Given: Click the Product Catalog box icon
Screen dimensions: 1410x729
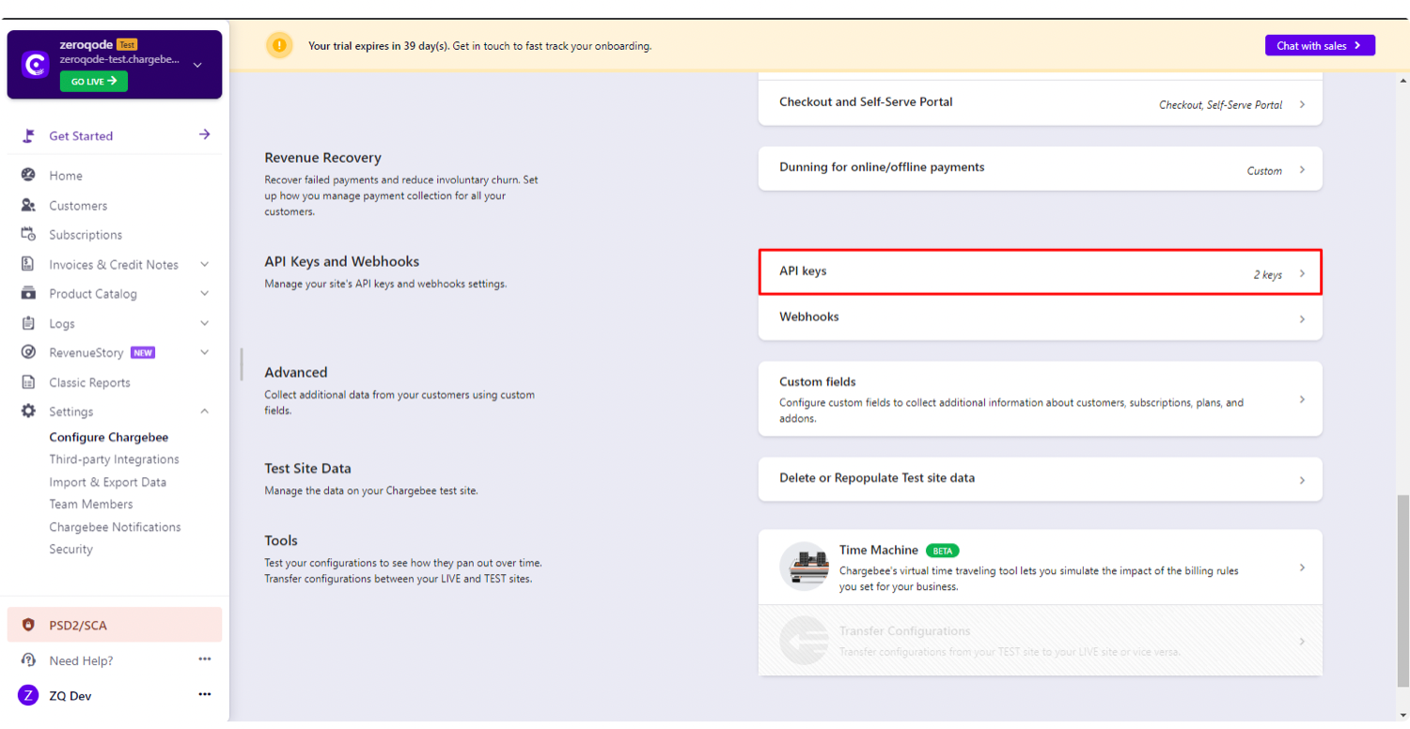Looking at the screenshot, I should (x=28, y=293).
